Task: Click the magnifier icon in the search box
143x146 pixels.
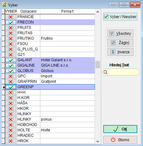Action: [x=106, y=72]
